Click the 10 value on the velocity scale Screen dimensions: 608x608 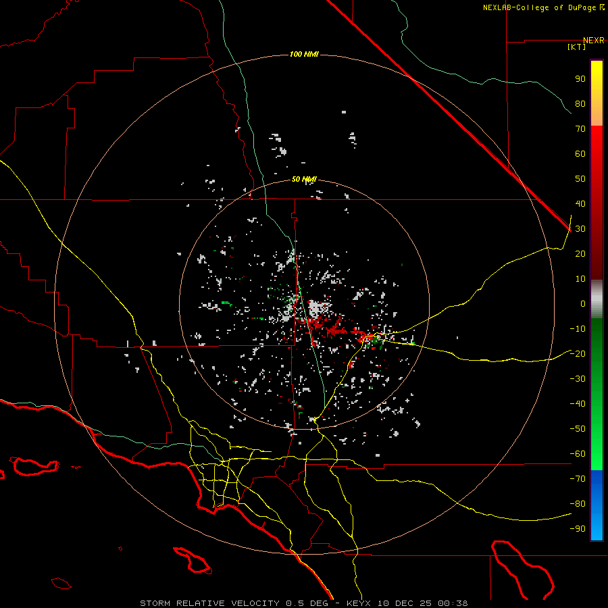click(580, 279)
